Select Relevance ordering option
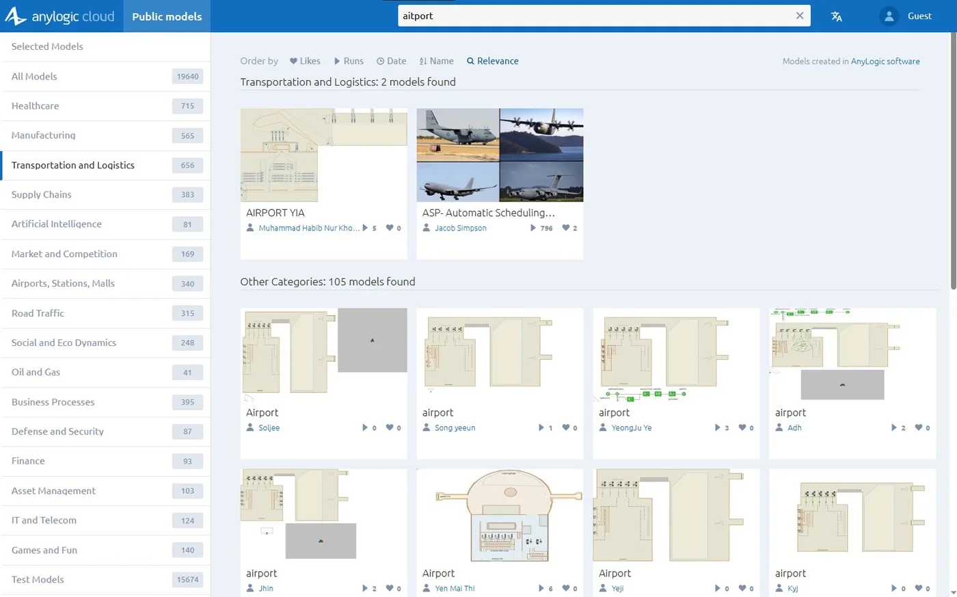 coord(493,61)
